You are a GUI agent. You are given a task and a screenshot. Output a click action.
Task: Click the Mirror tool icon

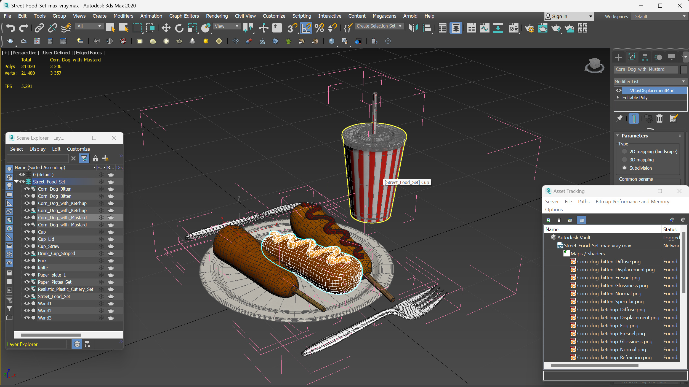coord(413,28)
